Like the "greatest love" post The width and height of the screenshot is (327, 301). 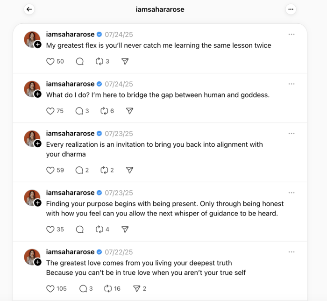pos(50,289)
